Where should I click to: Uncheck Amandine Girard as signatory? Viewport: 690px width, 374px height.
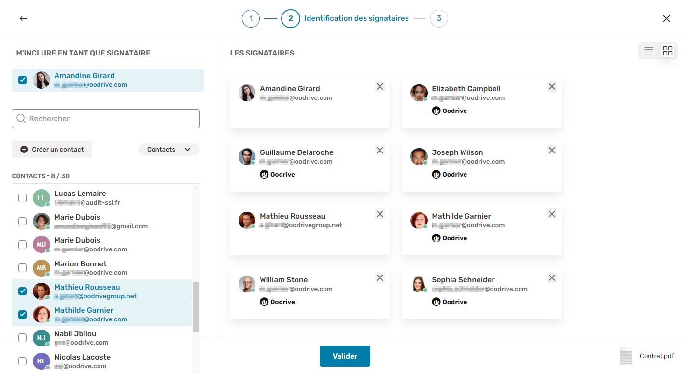[x=22, y=80]
